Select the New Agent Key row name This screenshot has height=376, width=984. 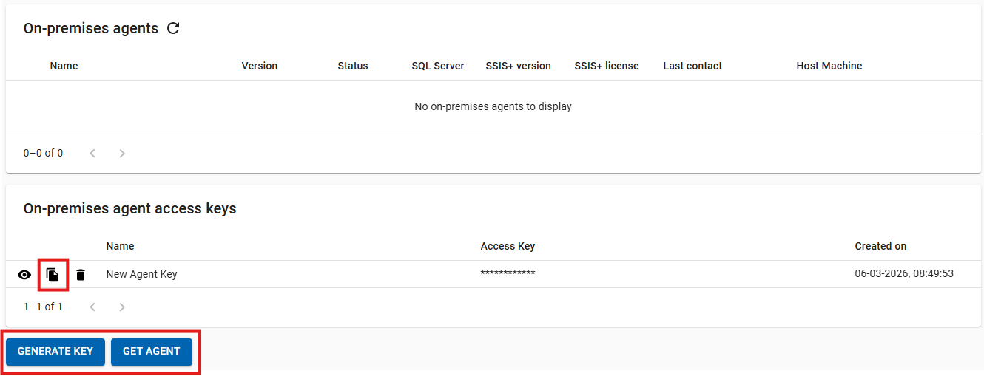pyautogui.click(x=142, y=274)
